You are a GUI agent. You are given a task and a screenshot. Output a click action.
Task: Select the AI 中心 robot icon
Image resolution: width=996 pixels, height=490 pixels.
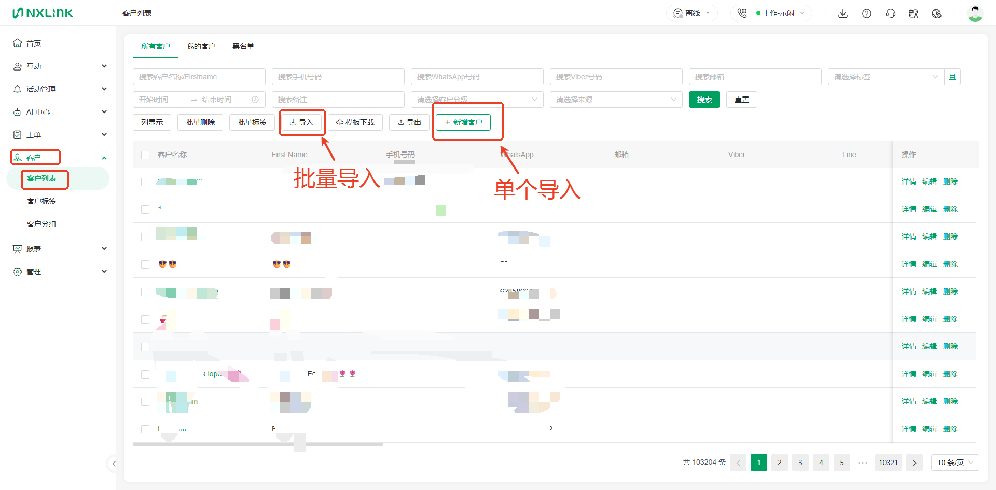[x=18, y=111]
